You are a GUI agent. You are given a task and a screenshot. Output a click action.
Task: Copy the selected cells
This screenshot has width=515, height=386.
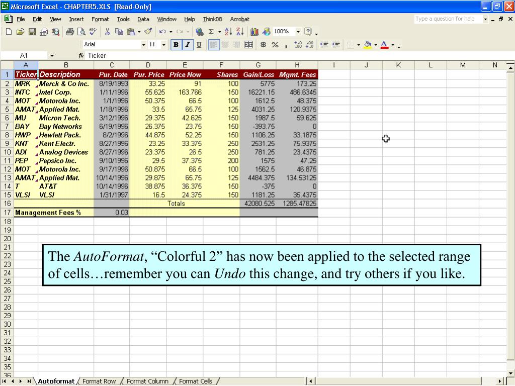tap(119, 32)
